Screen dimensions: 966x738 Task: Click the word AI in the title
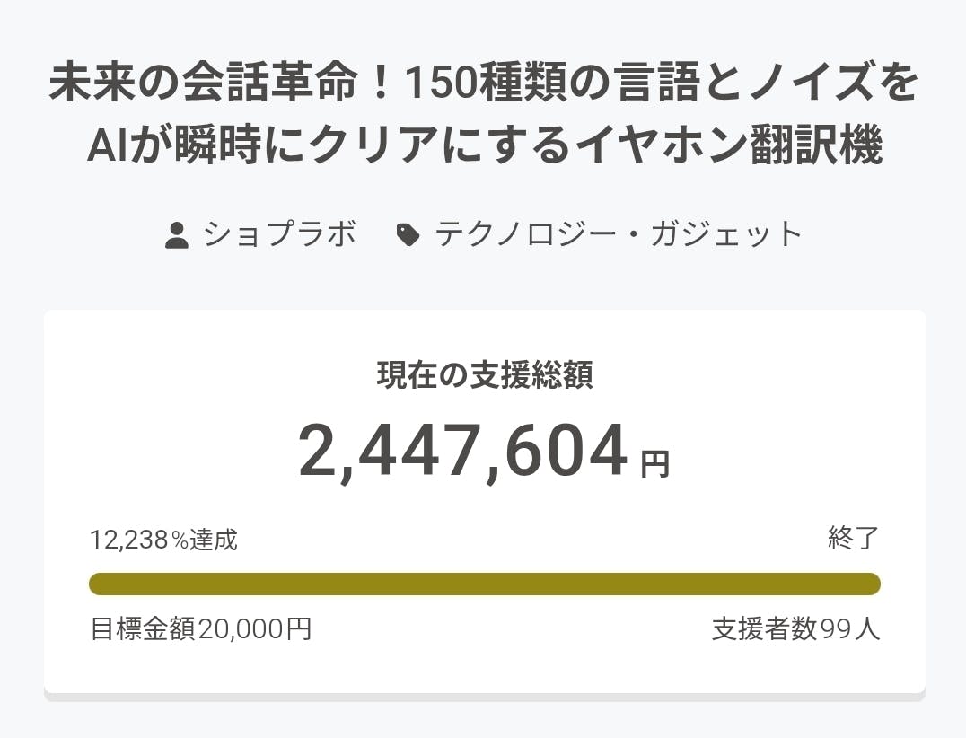pyautogui.click(x=107, y=147)
